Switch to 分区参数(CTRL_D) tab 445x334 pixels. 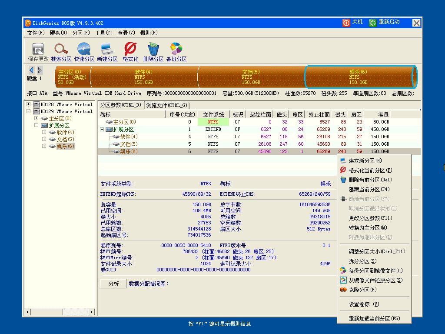pos(121,105)
